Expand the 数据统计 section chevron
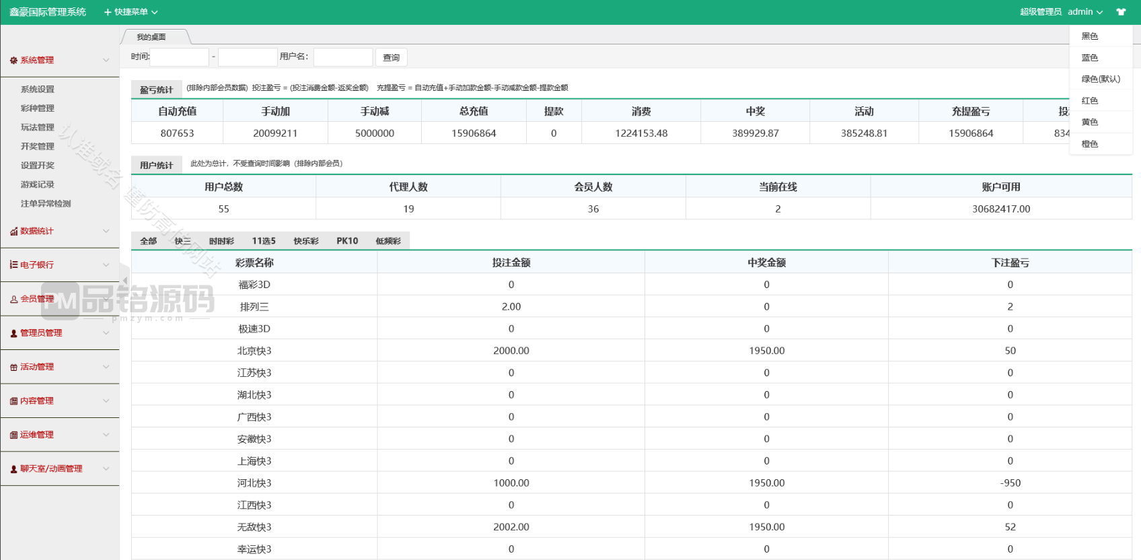1141x560 pixels. point(106,231)
